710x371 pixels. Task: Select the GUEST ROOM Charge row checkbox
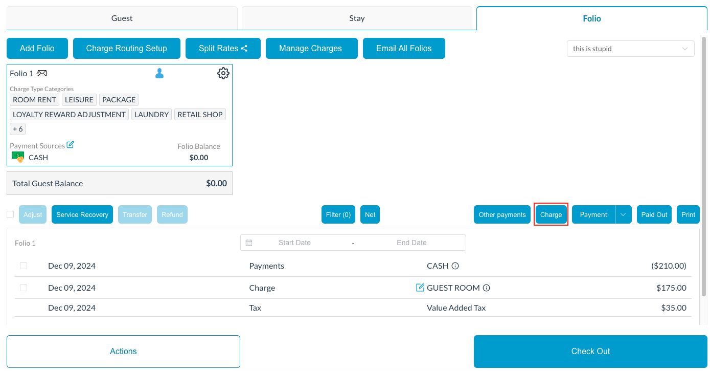(x=24, y=288)
